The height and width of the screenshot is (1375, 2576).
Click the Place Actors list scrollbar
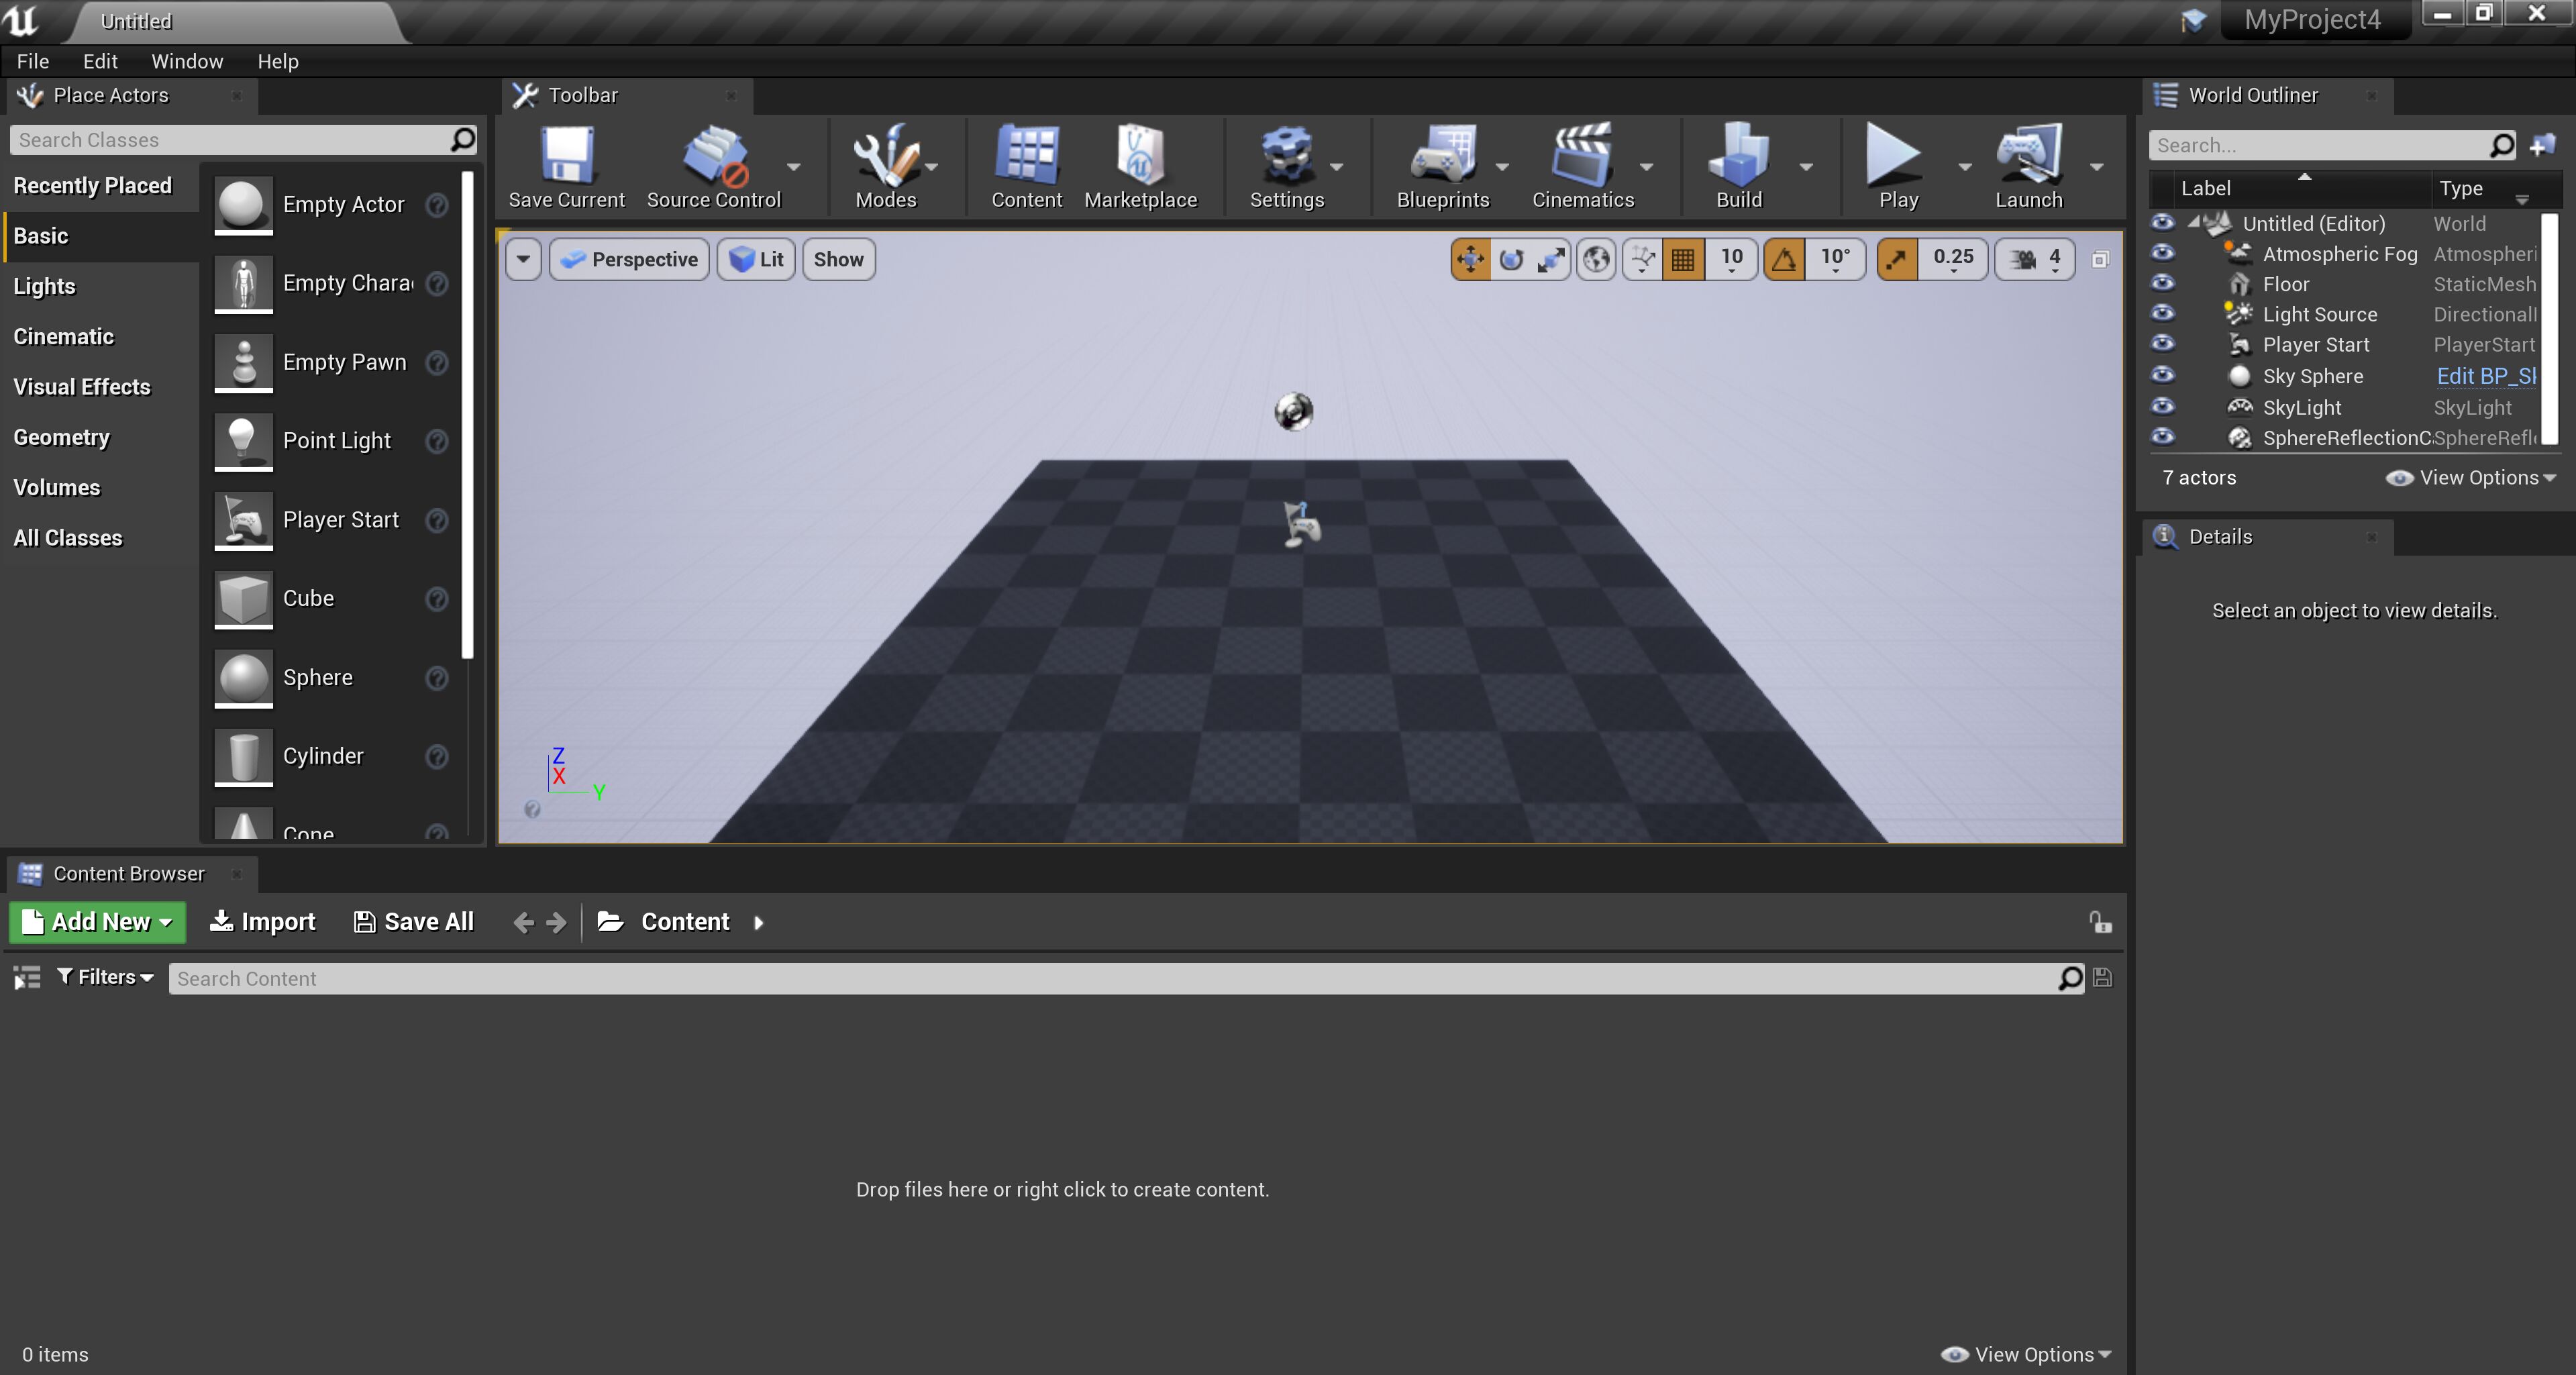466,415
